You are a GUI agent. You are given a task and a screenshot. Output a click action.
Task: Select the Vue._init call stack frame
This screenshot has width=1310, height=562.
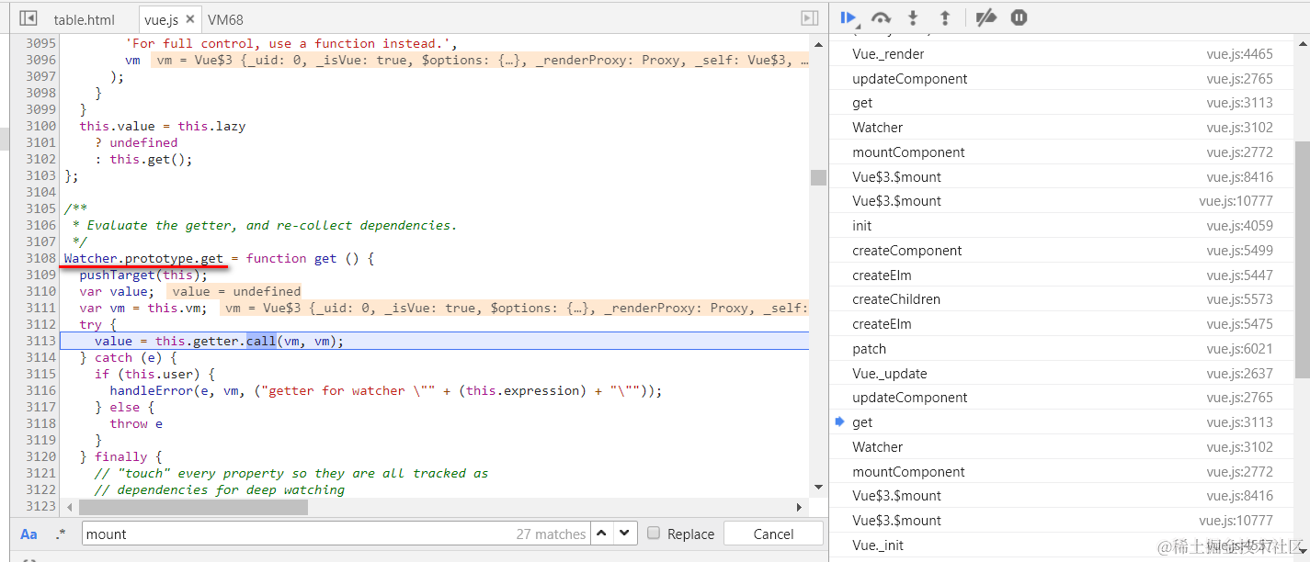[x=1063, y=545]
